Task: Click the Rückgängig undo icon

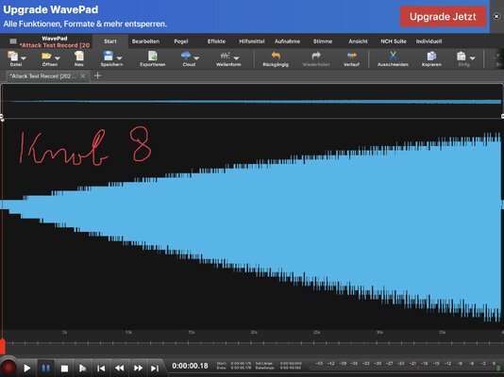Action: click(x=276, y=56)
